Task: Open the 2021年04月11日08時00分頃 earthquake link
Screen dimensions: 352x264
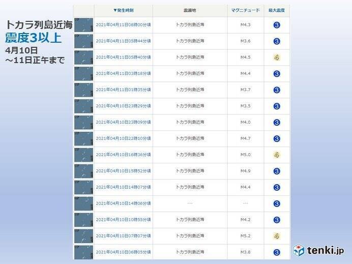Action: coord(123,25)
